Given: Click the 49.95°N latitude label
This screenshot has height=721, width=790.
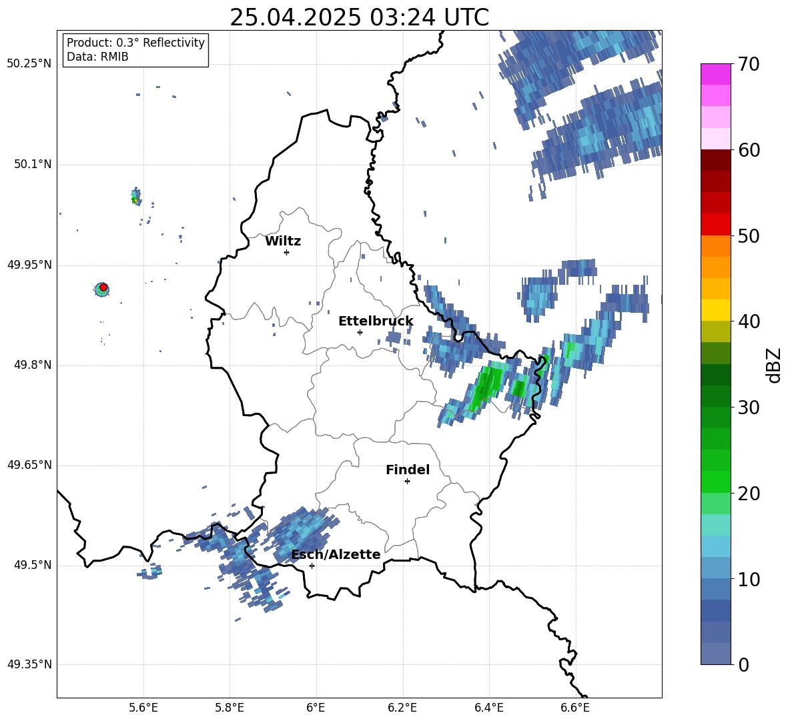Looking at the screenshot, I should point(29,265).
